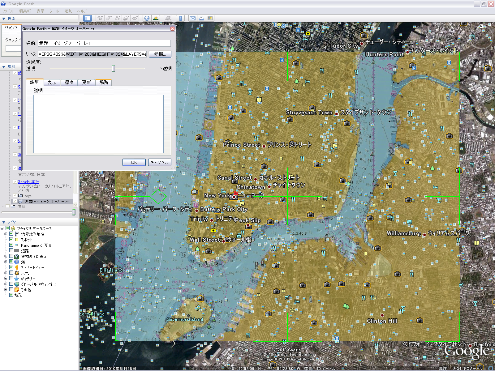495x371 pixels.
Task: Show historical imagery clock icon
Action: pyautogui.click(x=147, y=18)
